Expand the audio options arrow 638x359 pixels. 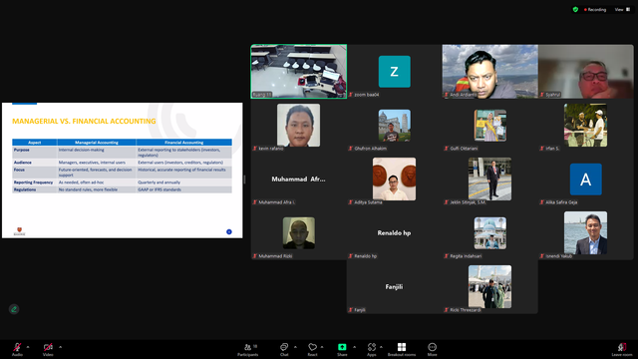pyautogui.click(x=28, y=347)
